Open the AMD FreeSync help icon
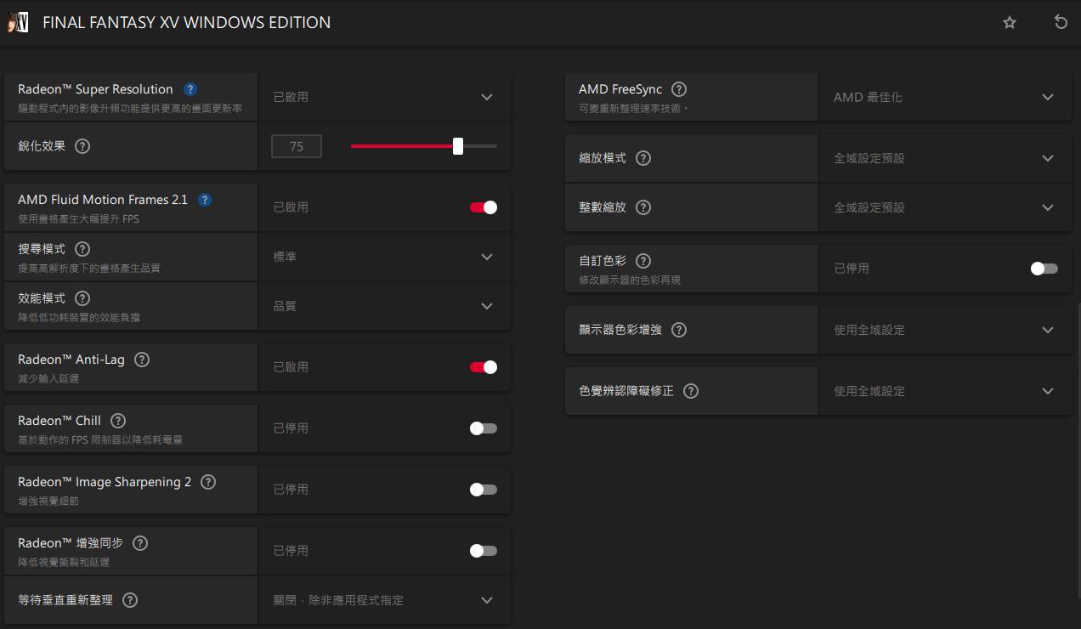 coord(679,89)
